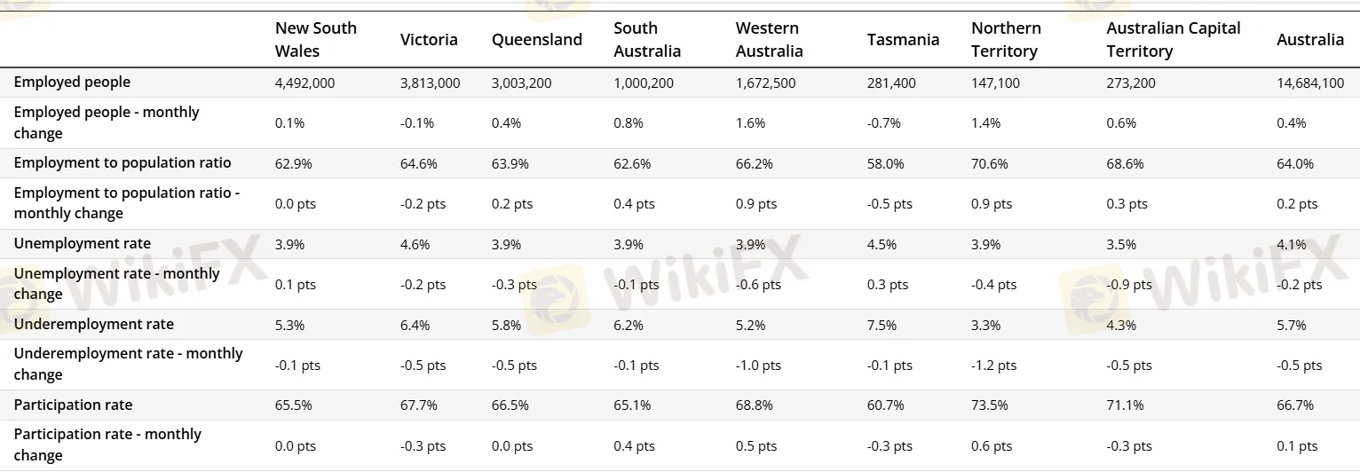Click the South Australia column header
Screen dimensions: 1360x472
(646, 40)
